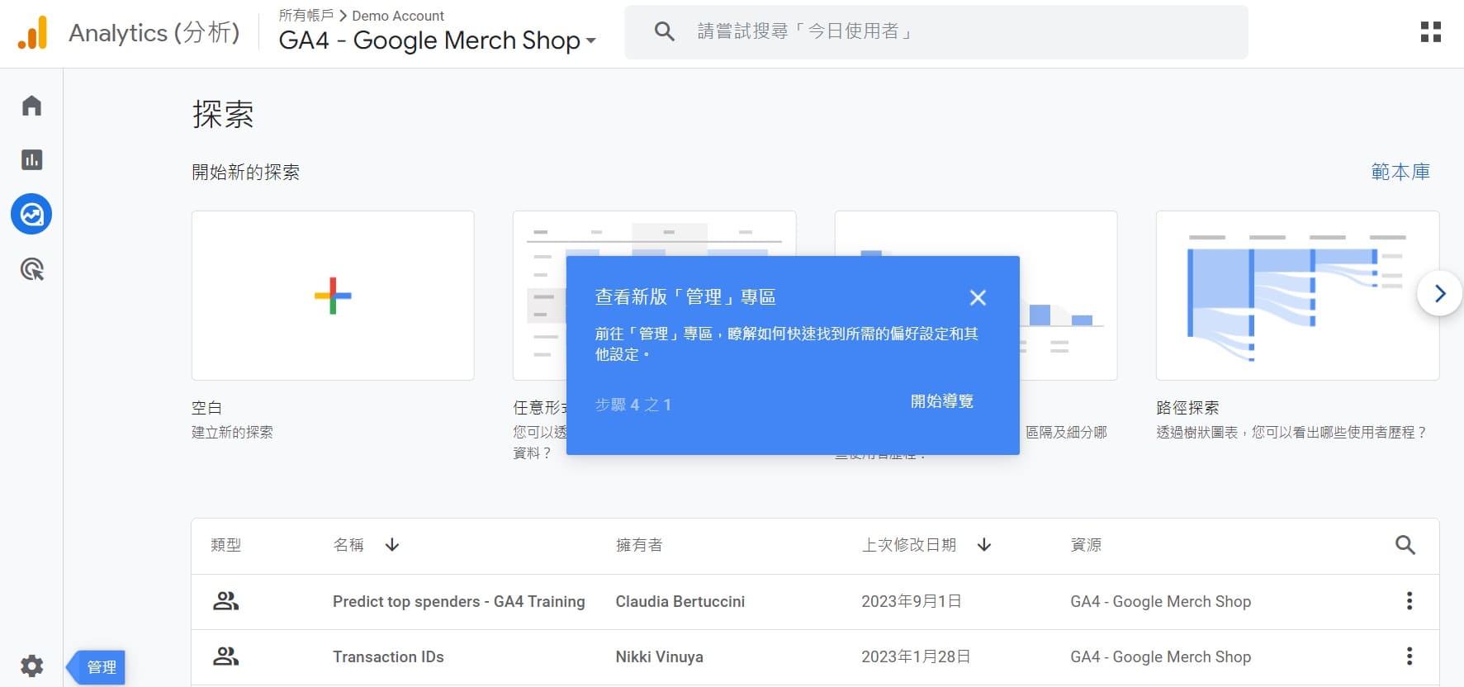Sort by 上次修改日期 arrow

click(984, 545)
